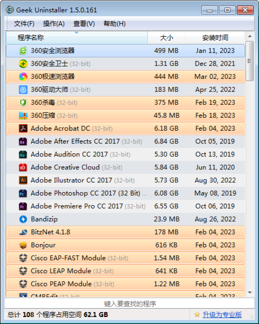Select Adobe Audition CC 2017 text

69,155
